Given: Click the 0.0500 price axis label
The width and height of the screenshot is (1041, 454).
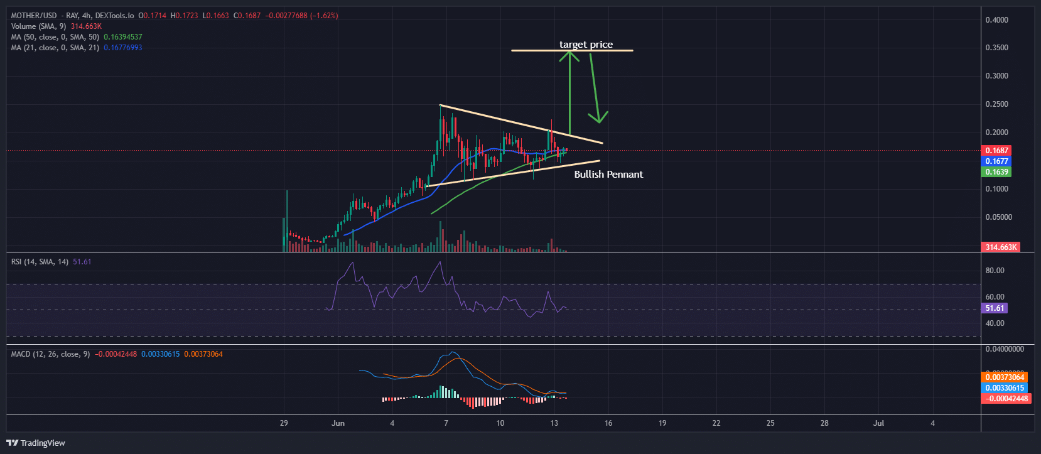Looking at the screenshot, I should coord(998,217).
